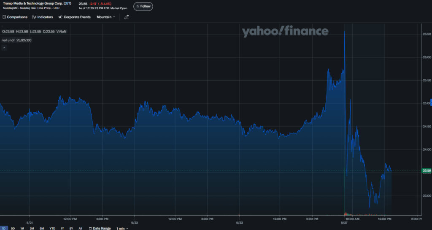This screenshot has width=432, height=230.
Task: Switch to the 5D time range
Action: pyautogui.click(x=13, y=228)
